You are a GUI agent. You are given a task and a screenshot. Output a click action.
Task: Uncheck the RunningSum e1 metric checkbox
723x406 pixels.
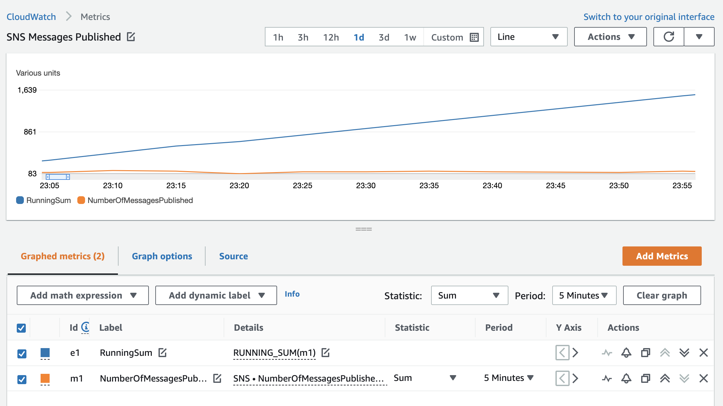pos(22,353)
